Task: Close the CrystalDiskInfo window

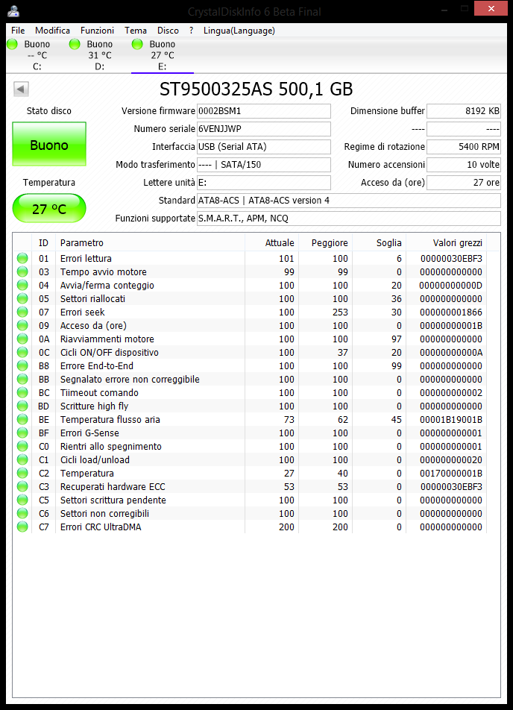Action: tap(491, 8)
